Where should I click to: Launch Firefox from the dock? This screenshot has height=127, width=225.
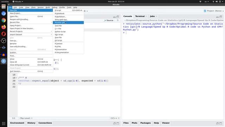[4, 27]
